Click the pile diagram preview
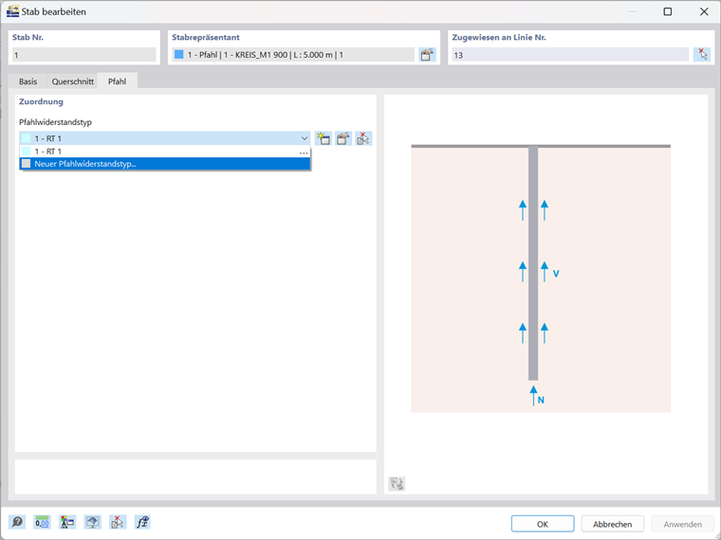 (541, 279)
